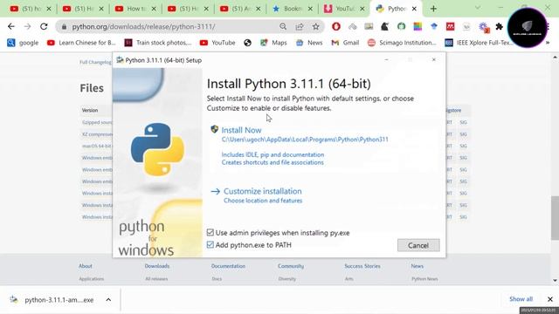
Task: Open the News footer link on python.org
Action: [418, 266]
